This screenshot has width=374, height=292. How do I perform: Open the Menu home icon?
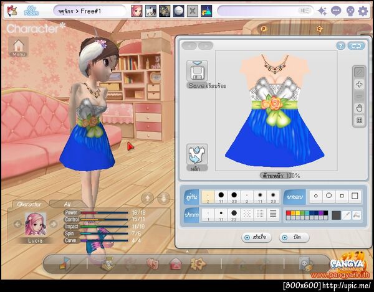(x=19, y=47)
